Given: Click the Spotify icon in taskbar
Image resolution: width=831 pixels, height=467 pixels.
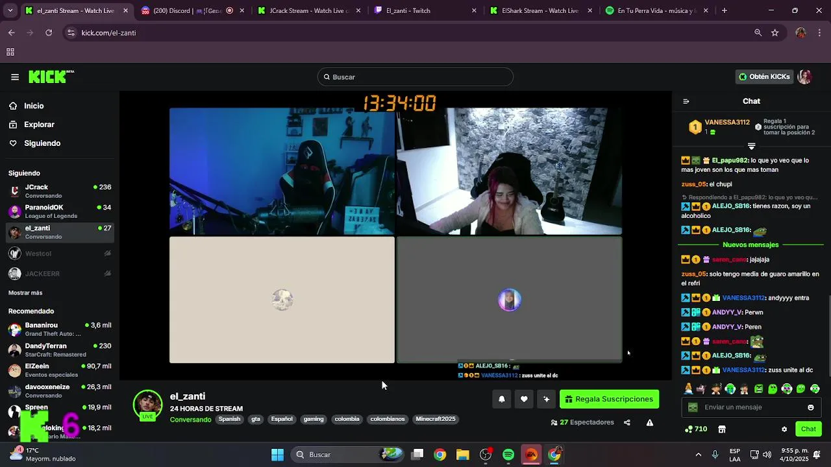Looking at the screenshot, I should (508, 455).
